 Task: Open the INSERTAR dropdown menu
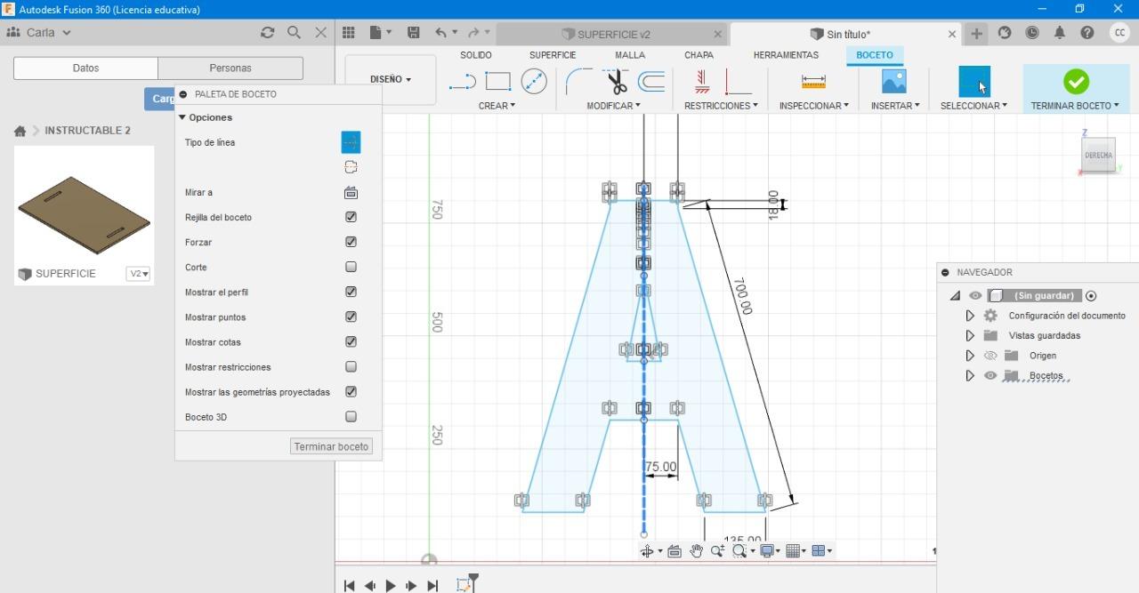[x=895, y=106]
